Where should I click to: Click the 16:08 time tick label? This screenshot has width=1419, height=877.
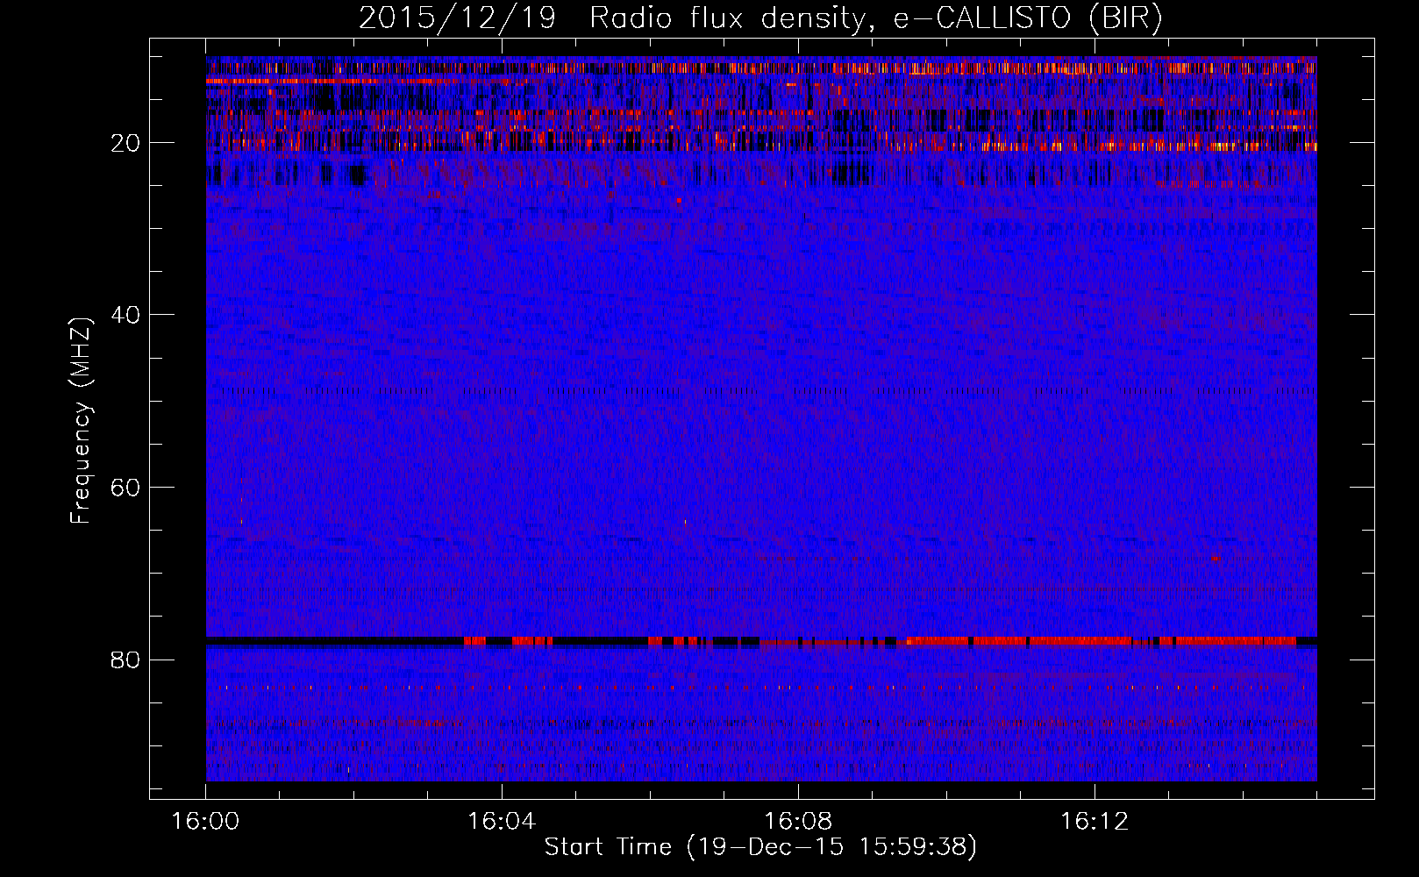[x=798, y=822]
